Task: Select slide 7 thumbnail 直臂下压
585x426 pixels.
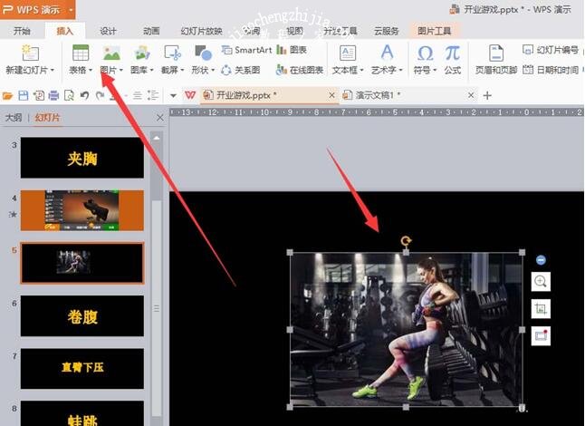Action: click(x=82, y=369)
